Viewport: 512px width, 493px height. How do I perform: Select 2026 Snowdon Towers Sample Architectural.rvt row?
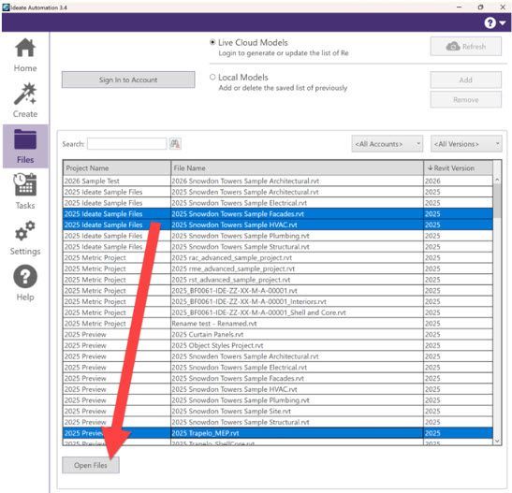[x=278, y=181]
